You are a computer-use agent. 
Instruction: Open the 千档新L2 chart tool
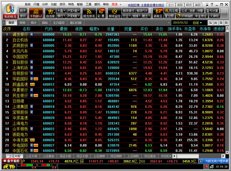coord(36,13)
